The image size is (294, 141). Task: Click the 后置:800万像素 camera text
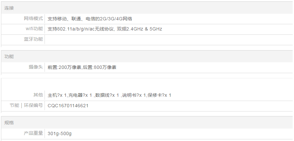pyautogui.click(x=99, y=68)
